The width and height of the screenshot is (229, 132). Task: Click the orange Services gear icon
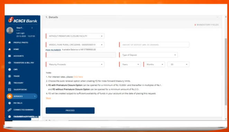tap(9, 96)
